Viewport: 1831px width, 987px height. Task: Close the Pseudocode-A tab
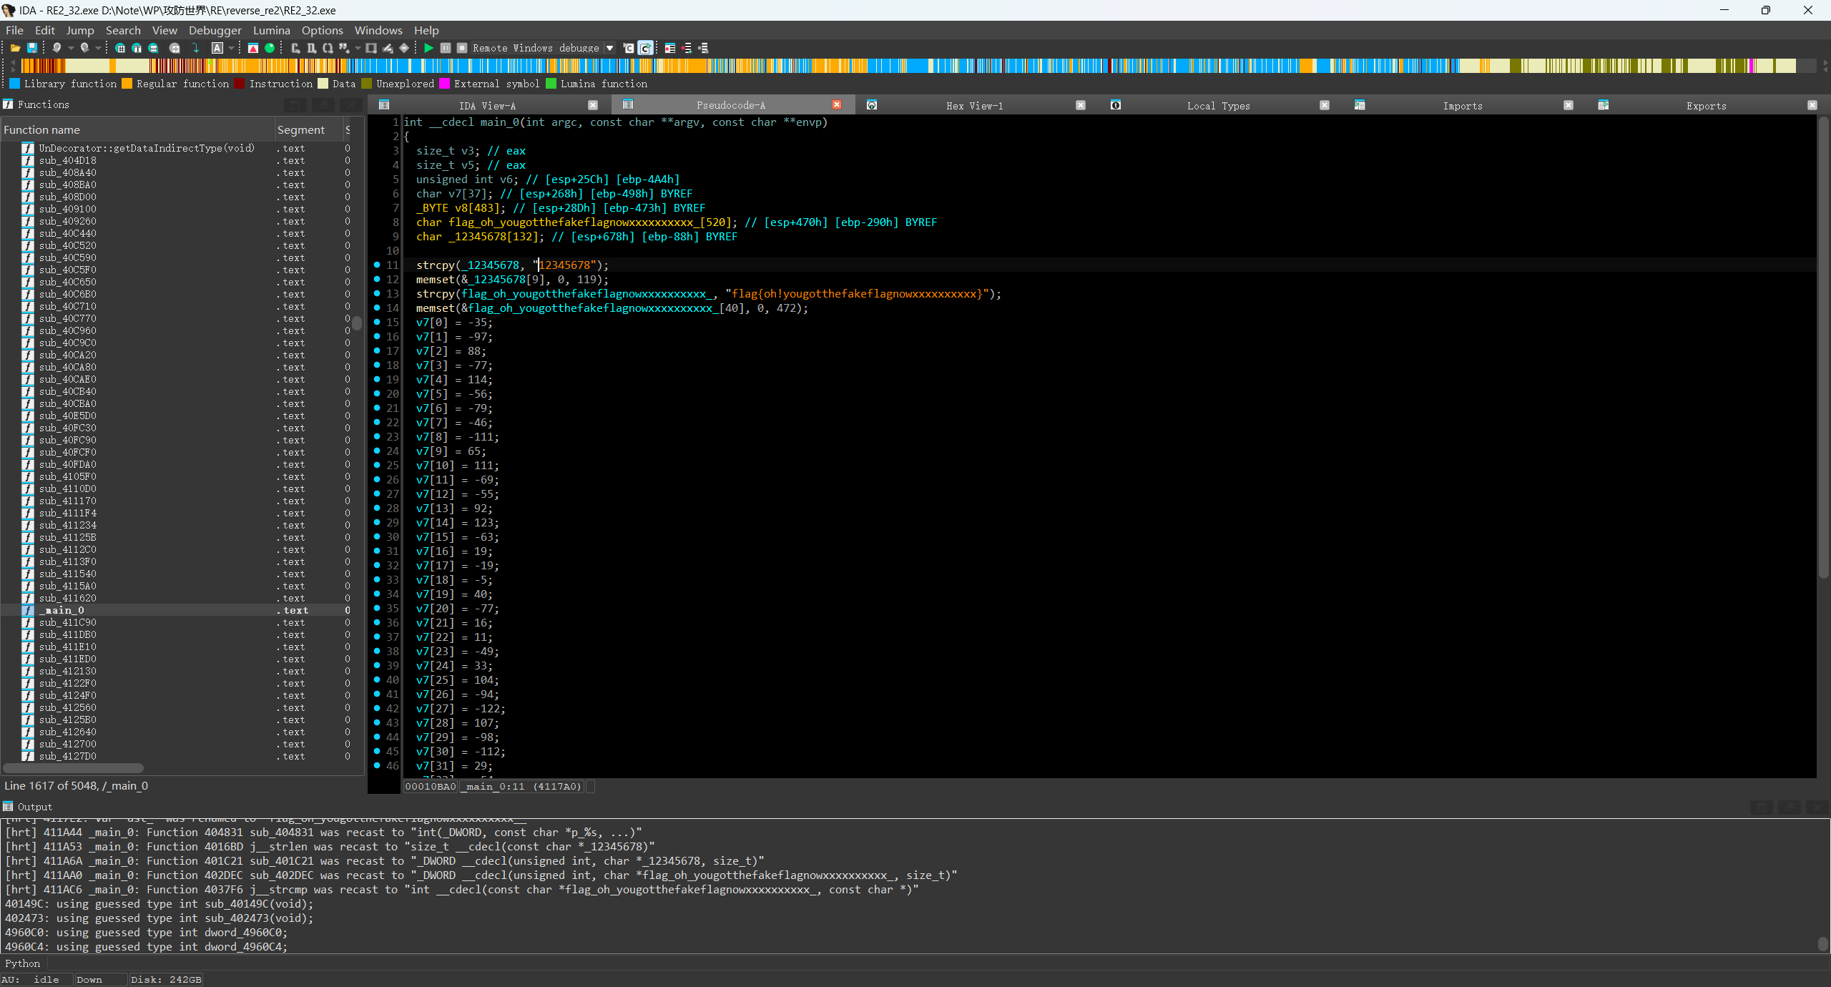click(x=837, y=105)
